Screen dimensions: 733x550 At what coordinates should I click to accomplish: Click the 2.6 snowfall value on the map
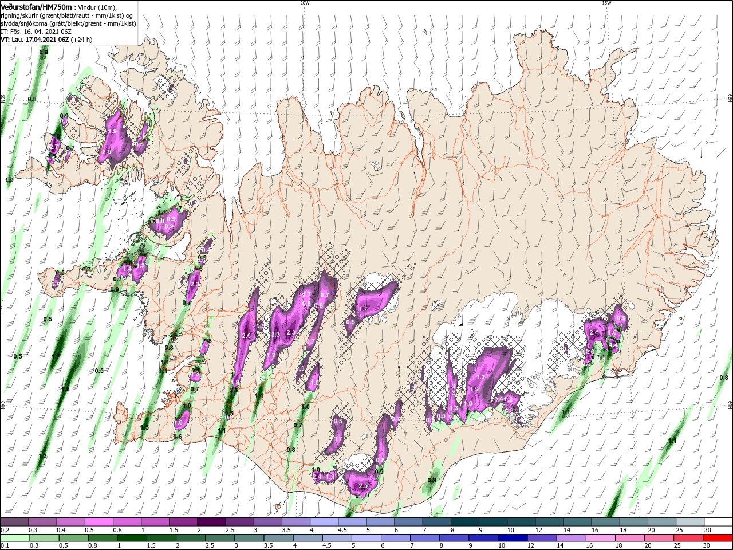pos(247,336)
